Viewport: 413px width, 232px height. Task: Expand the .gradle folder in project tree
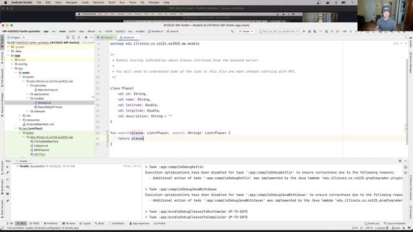point(8,47)
